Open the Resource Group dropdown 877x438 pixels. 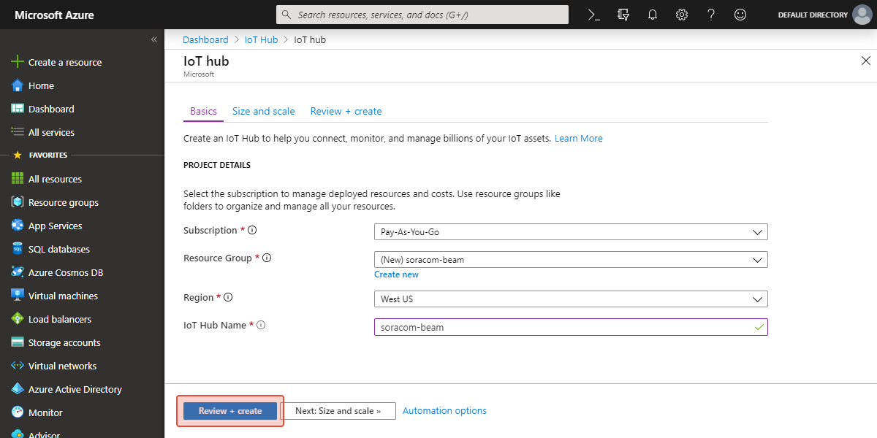click(570, 260)
